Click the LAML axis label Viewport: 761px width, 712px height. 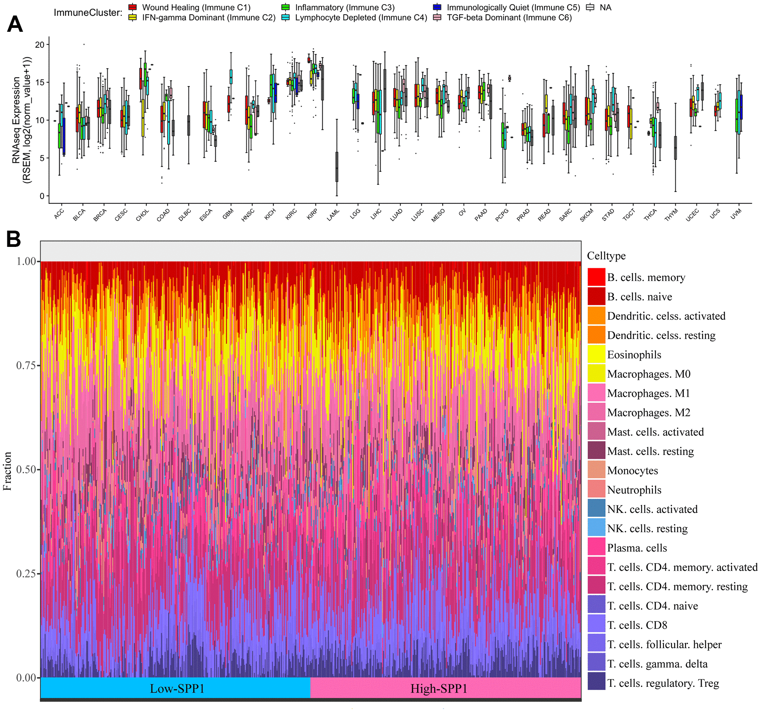(333, 215)
